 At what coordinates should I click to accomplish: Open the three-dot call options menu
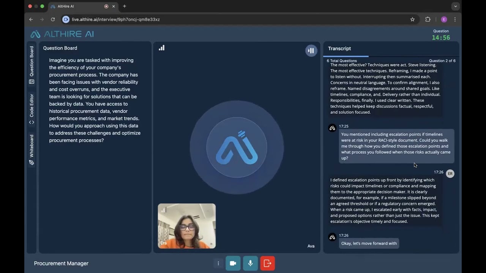click(218, 263)
